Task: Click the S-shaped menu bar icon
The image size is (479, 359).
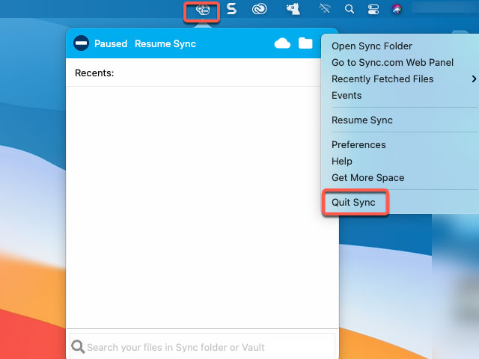Action: click(231, 9)
